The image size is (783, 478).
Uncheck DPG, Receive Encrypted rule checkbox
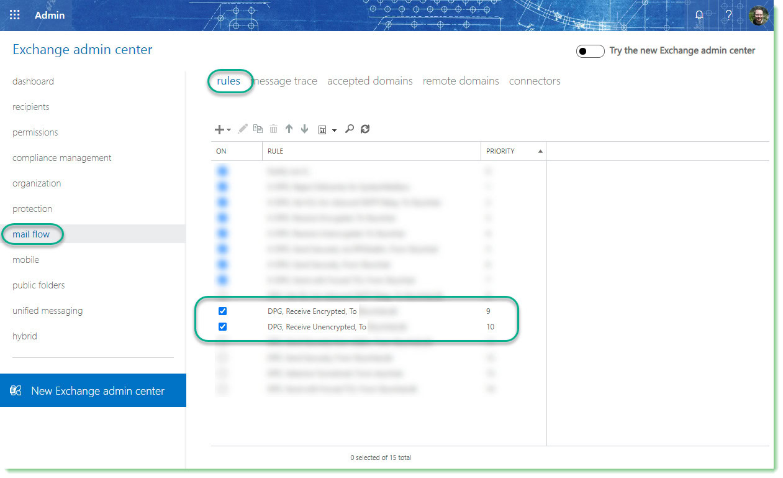pos(222,311)
